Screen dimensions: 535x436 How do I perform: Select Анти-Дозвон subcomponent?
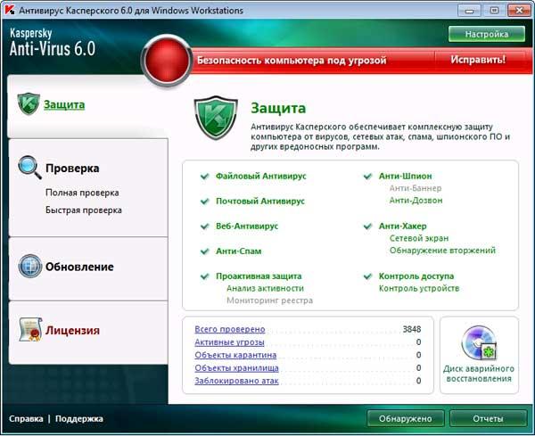click(416, 201)
